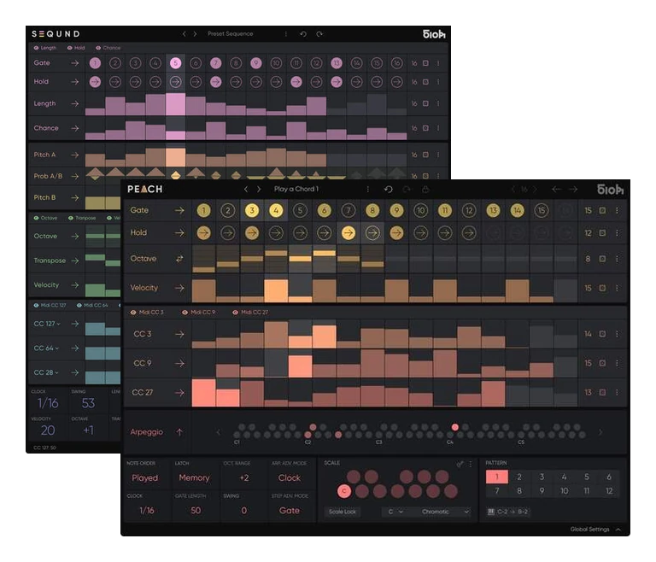Click the Peach Gate Length value 50
The width and height of the screenshot is (656, 562).
(x=196, y=511)
